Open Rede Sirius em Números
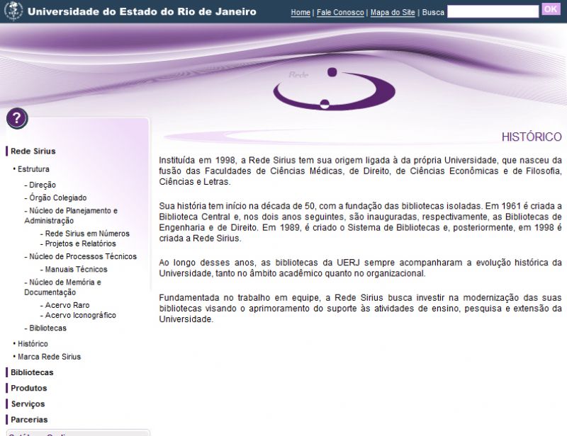This screenshot has height=436, width=567. (x=87, y=234)
